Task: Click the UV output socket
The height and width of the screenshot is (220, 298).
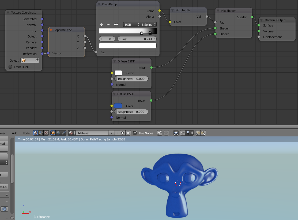Action: 42,31
